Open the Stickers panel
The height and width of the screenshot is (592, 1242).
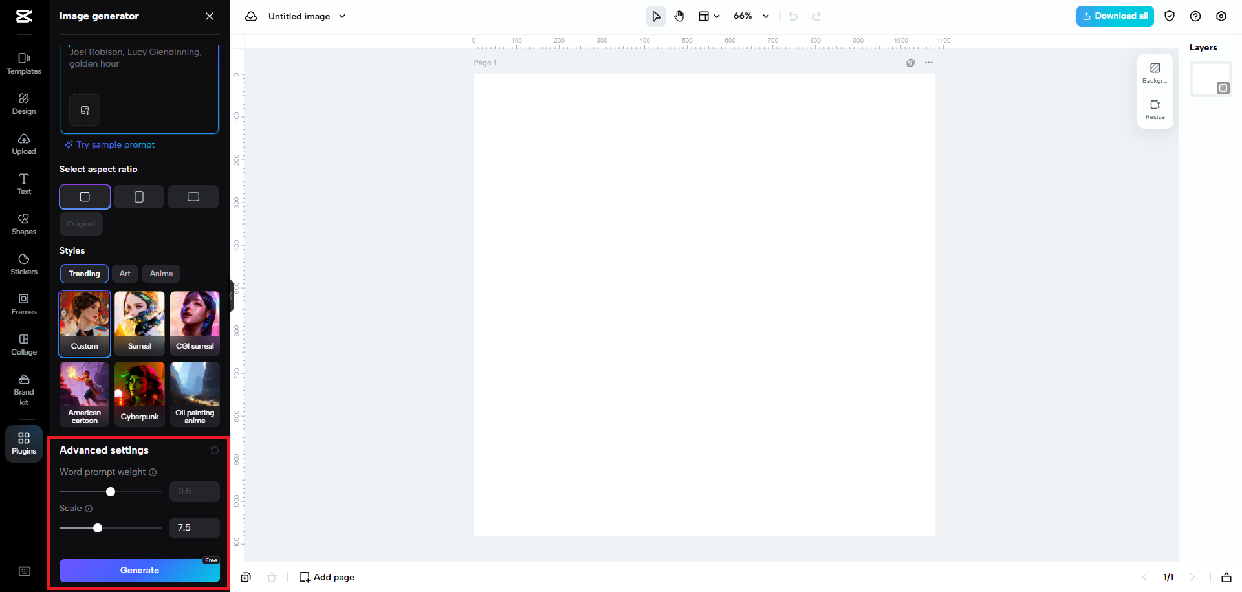24,264
